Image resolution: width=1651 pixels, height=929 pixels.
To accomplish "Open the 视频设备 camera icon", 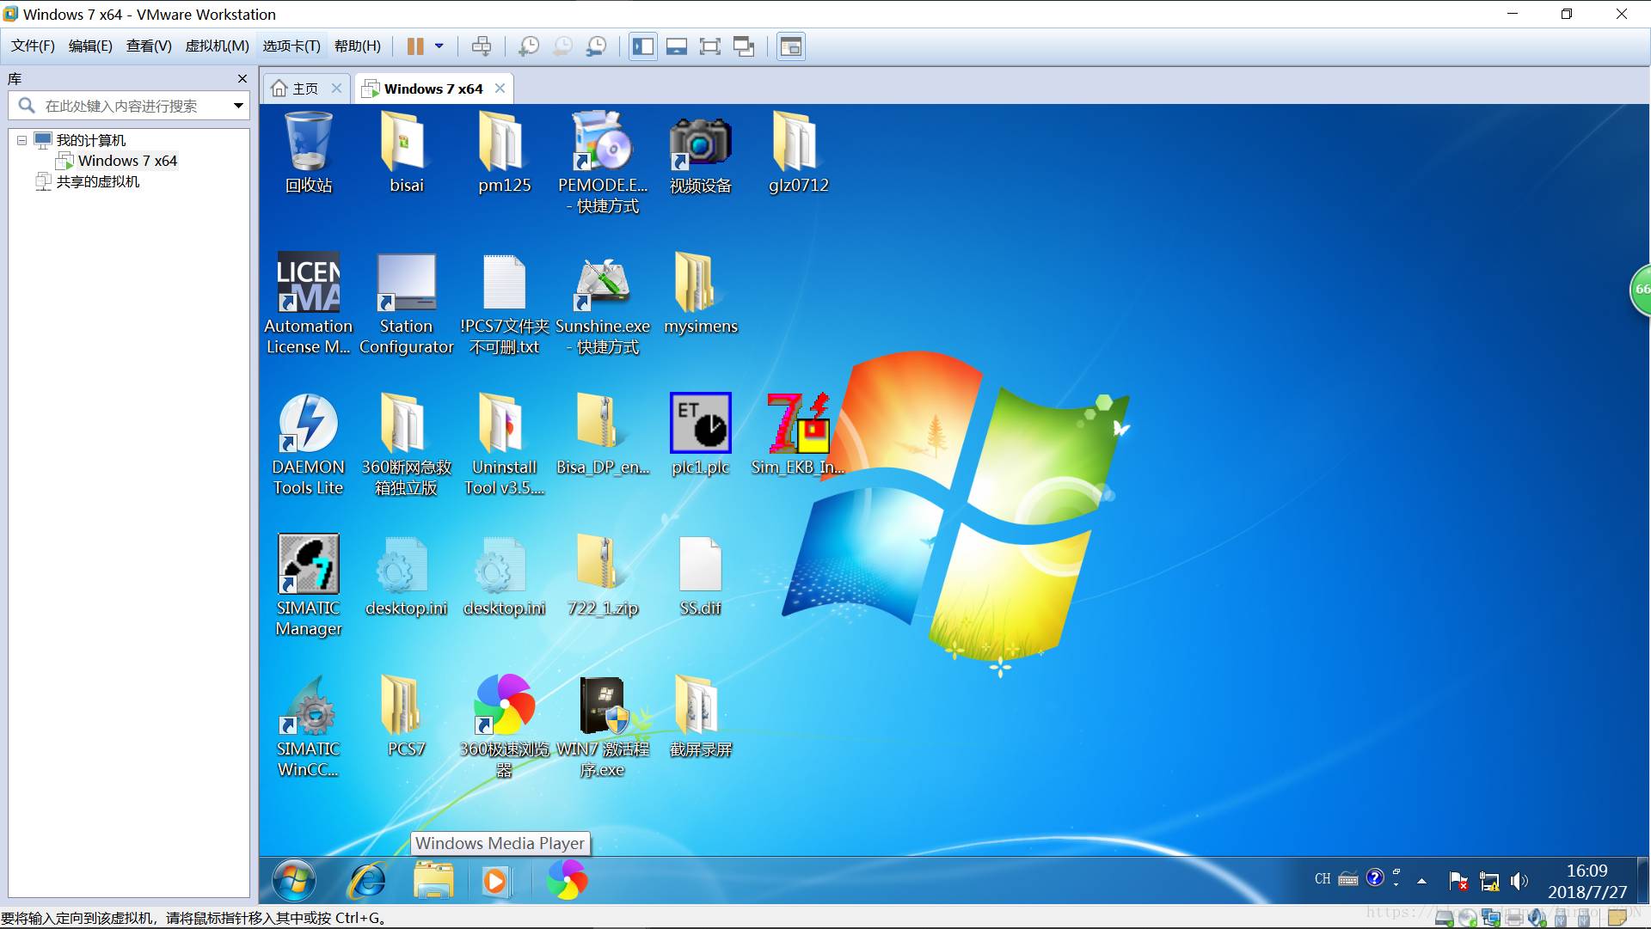I will point(700,153).
